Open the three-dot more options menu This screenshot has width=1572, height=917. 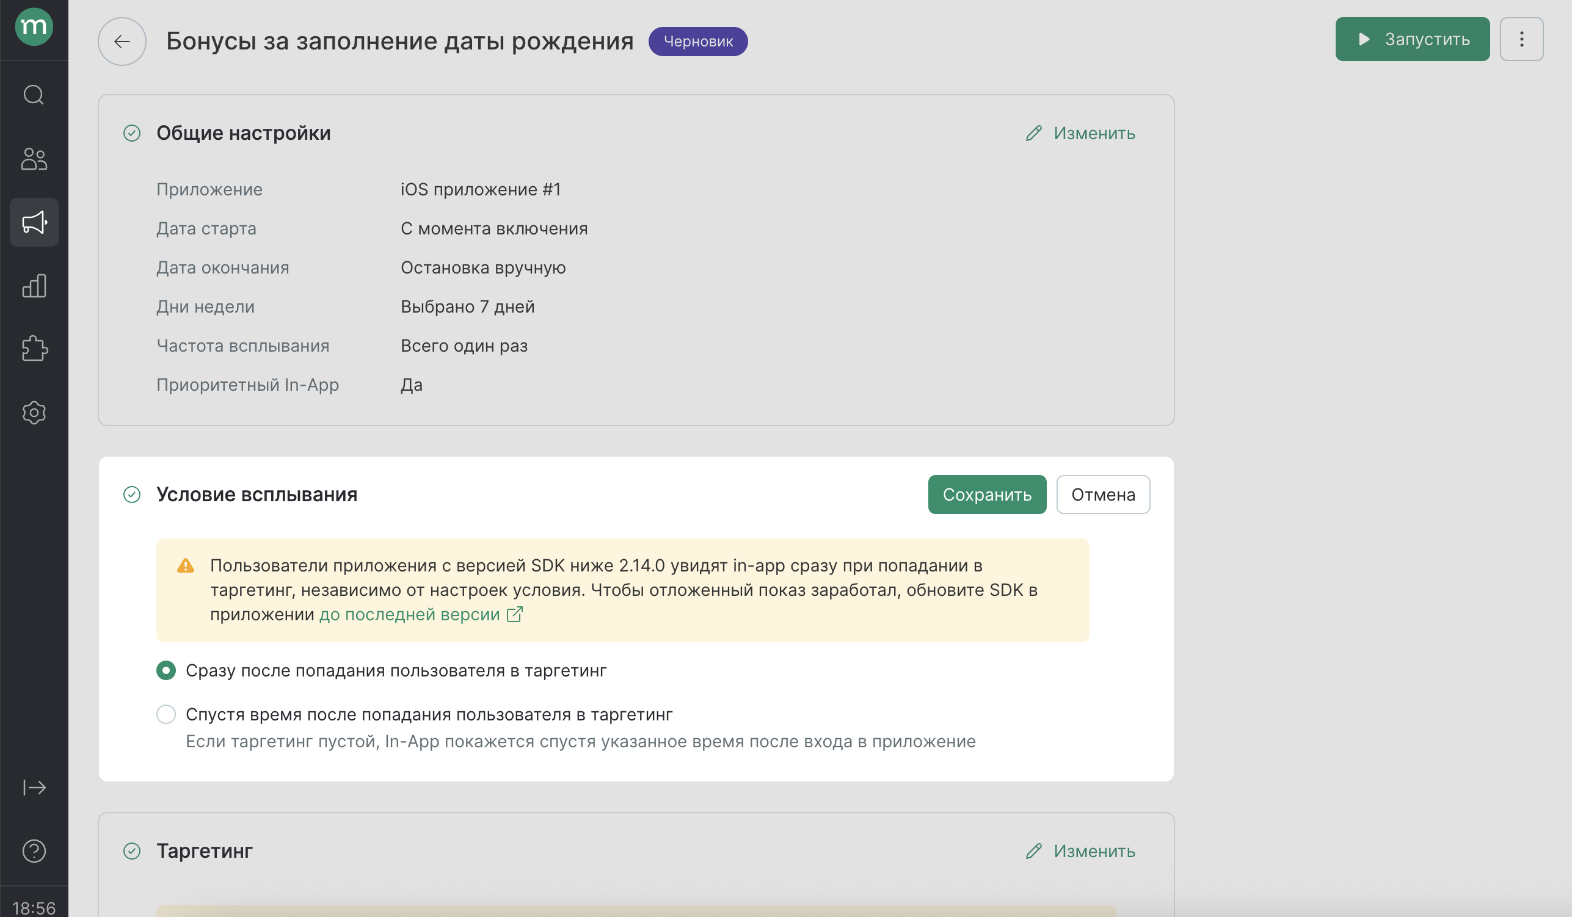1521,39
